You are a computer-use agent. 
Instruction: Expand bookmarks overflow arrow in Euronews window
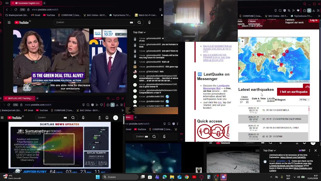point(162,15)
